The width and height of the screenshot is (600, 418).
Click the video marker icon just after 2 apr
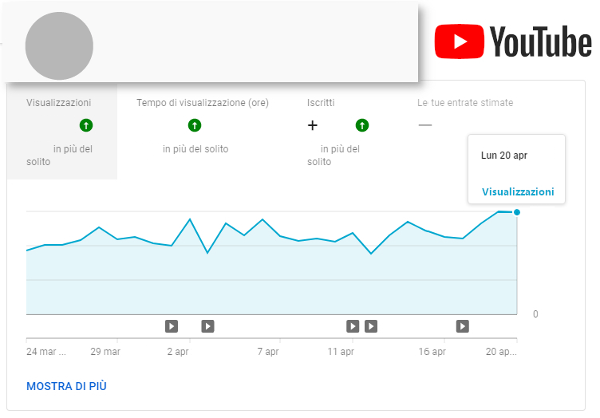click(x=207, y=326)
